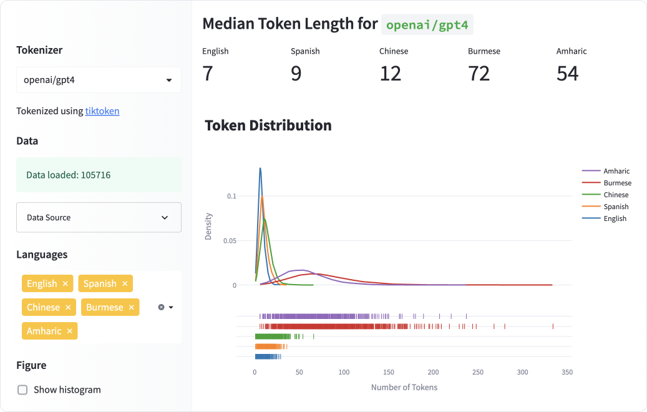This screenshot has height=412, width=647.
Task: Remove the Spanish language tag
Action: 125,283
